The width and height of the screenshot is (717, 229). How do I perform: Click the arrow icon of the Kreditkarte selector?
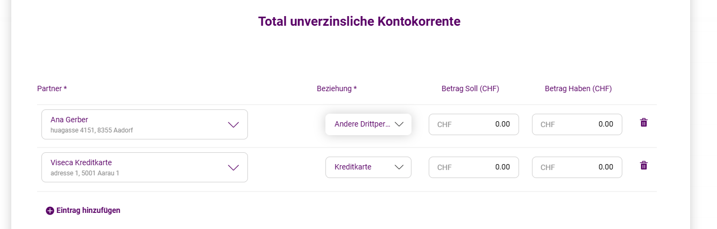[399, 167]
